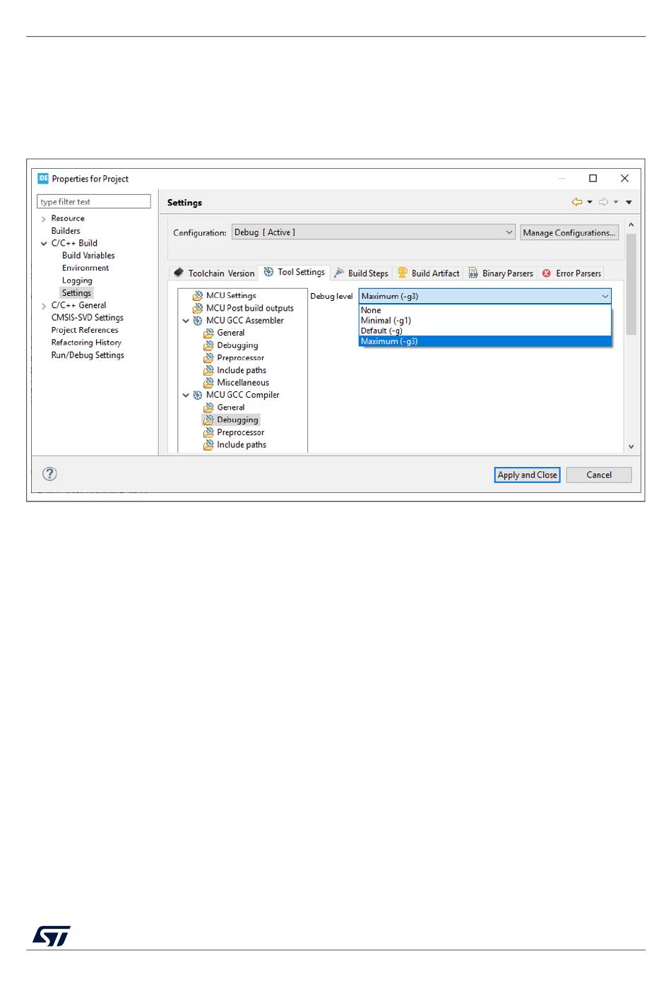Click the Cancel button
This screenshot has width=671, height=1003.
pos(599,475)
